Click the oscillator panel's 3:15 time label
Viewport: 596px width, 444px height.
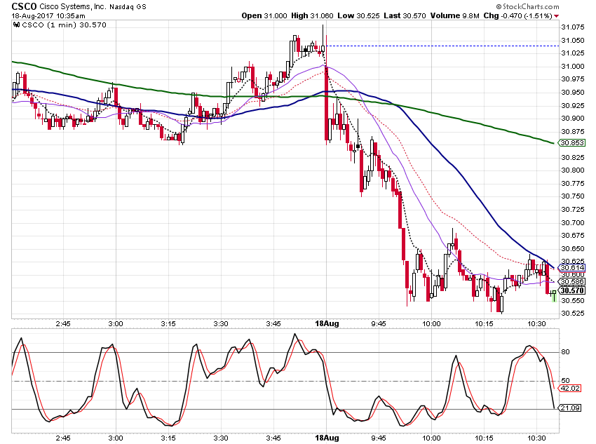(x=168, y=438)
